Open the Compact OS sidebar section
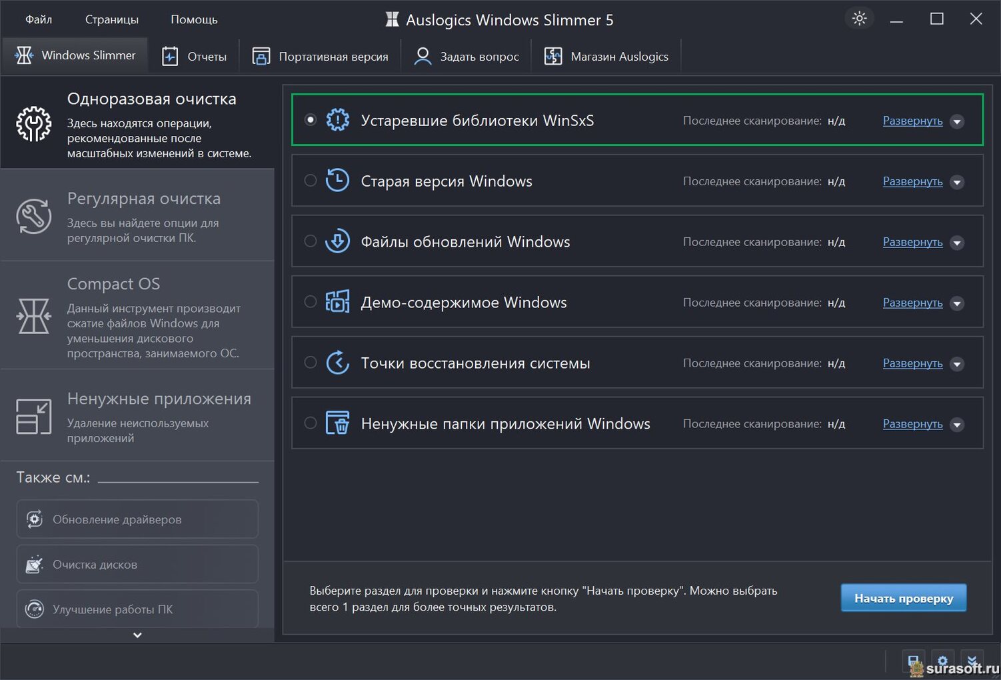1001x680 pixels. click(x=137, y=315)
